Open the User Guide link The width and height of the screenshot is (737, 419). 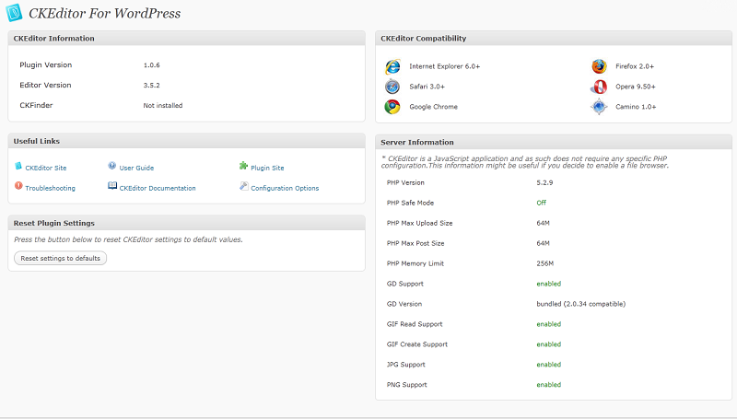[136, 169]
